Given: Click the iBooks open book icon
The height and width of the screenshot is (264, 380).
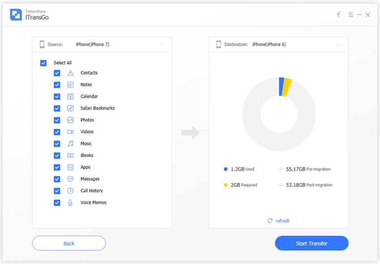Looking at the screenshot, I should [70, 155].
